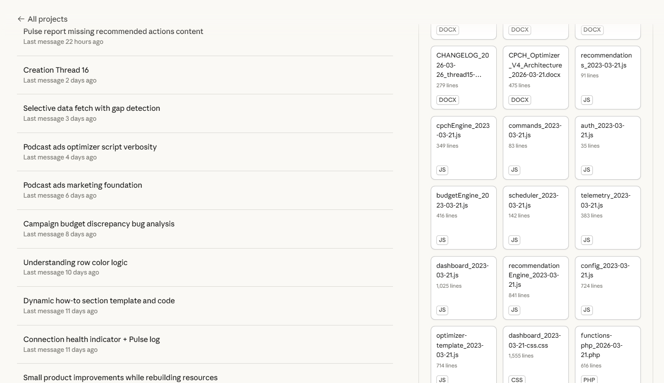
Task: Select Connection health indicator + Pulse log
Action: pyautogui.click(x=91, y=340)
